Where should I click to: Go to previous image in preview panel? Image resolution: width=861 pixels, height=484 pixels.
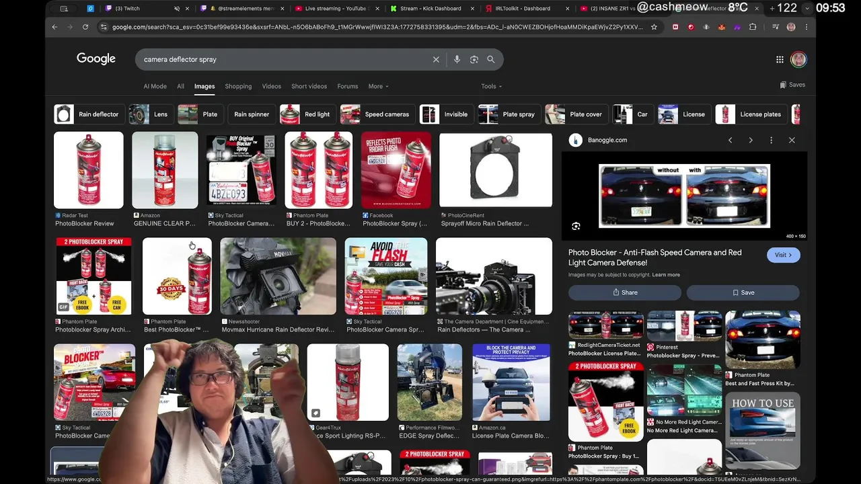730,140
